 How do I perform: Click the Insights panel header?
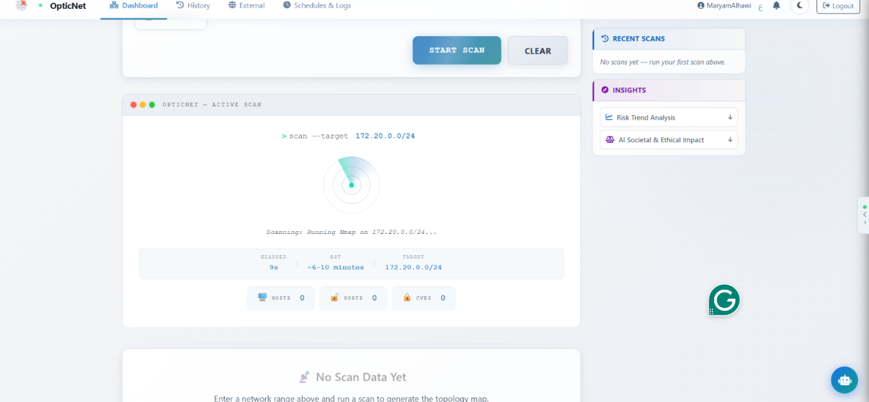(669, 90)
